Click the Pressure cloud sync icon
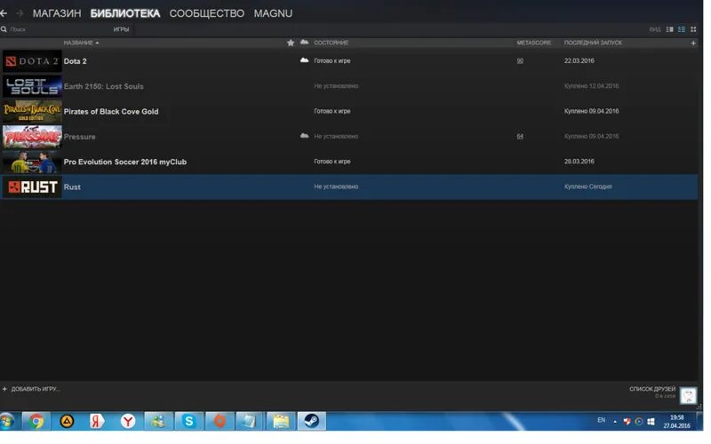 (304, 136)
